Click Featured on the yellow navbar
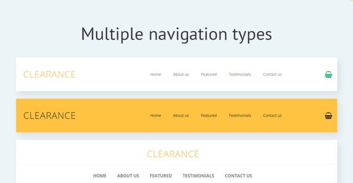353x183 pixels. pyautogui.click(x=209, y=116)
